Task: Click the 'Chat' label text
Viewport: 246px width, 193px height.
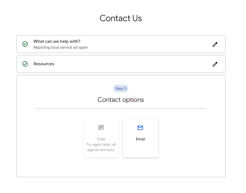Action: pos(101,139)
